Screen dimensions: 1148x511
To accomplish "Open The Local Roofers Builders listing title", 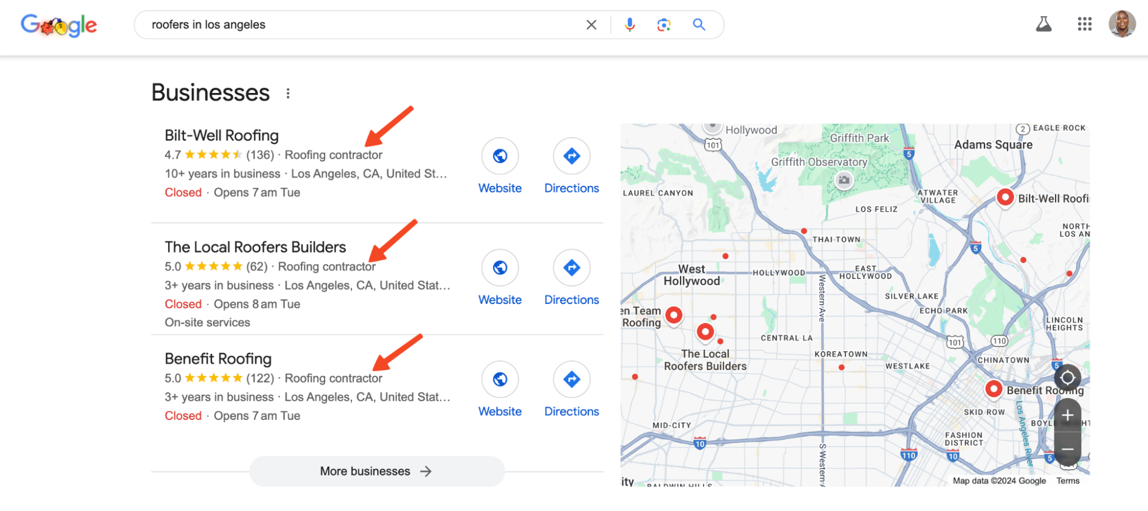I will point(255,247).
